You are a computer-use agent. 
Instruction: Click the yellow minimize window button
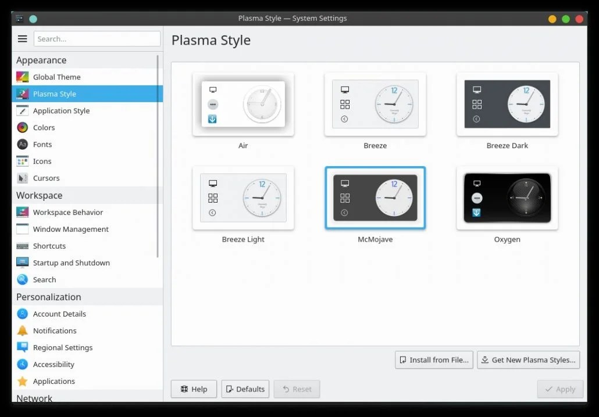click(552, 19)
